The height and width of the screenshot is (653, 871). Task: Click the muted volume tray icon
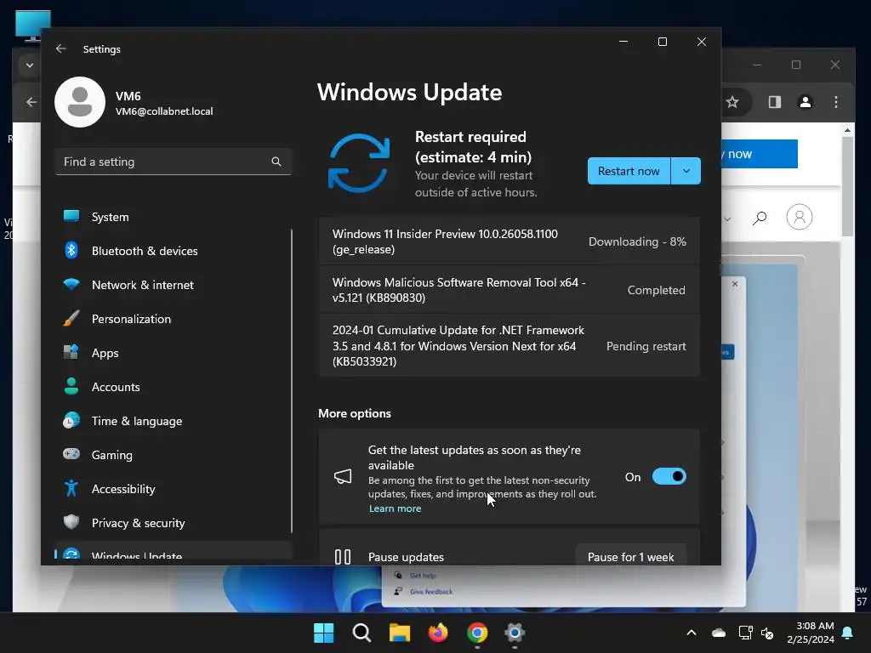(767, 633)
